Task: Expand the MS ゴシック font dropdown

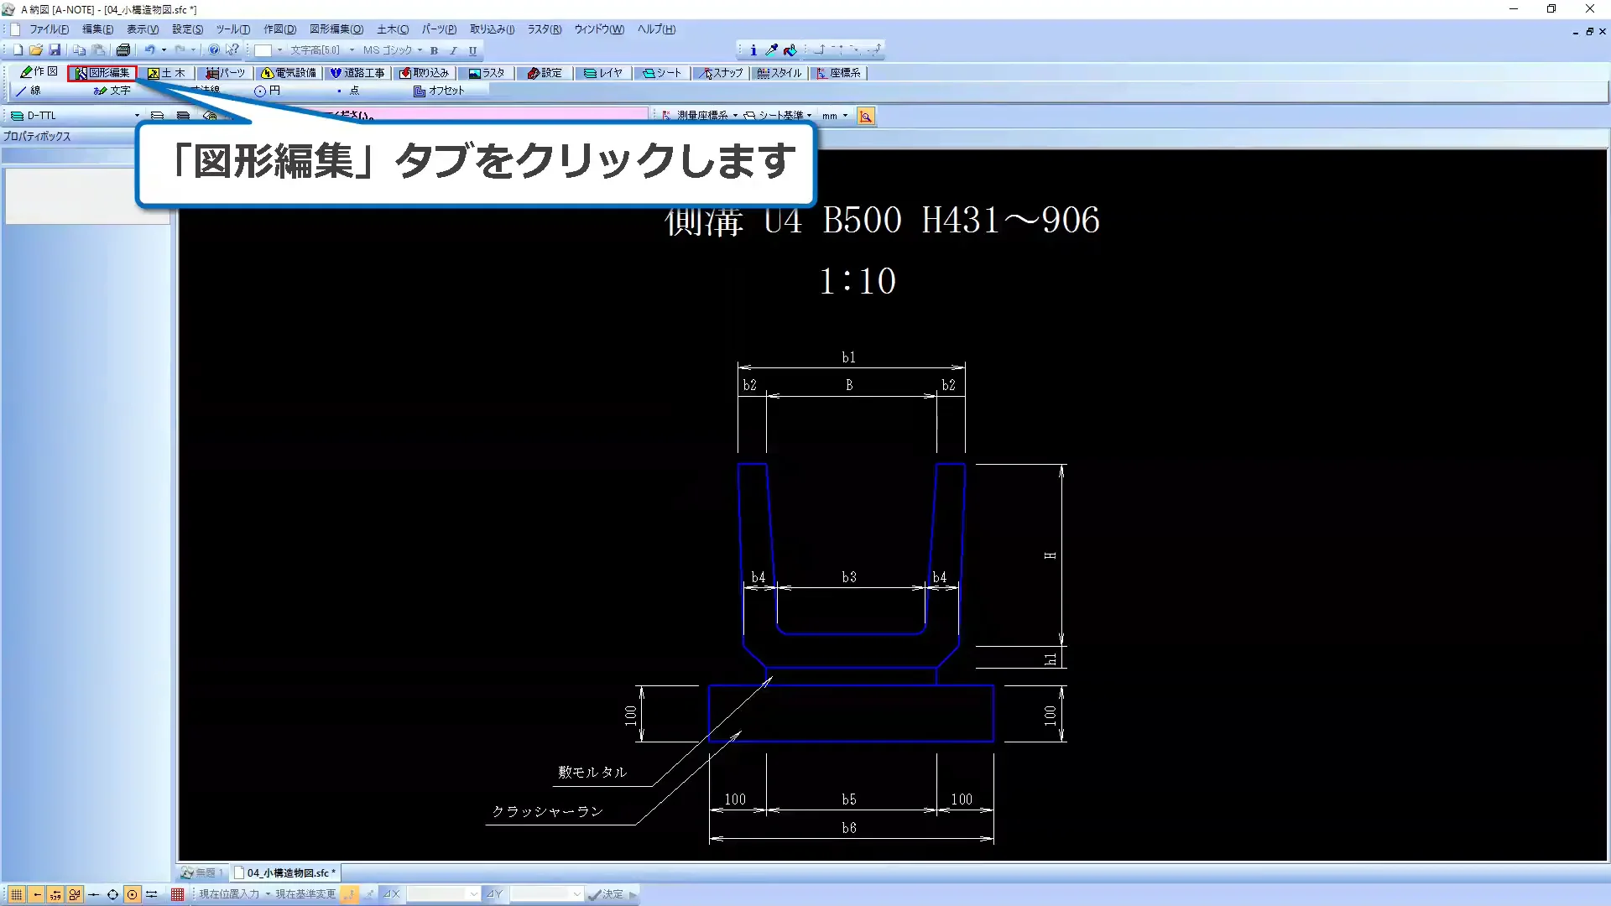Action: (420, 50)
